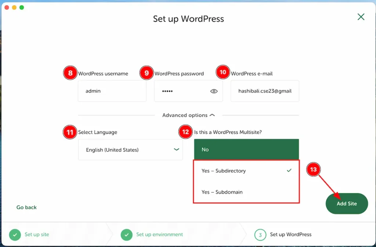Click the green checkmark on Set up environment step
376x247 pixels.
click(x=126, y=235)
